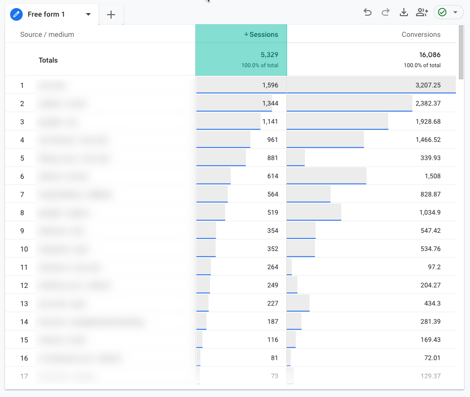Select the 3,207.25 conversions bar cell

coord(371,85)
